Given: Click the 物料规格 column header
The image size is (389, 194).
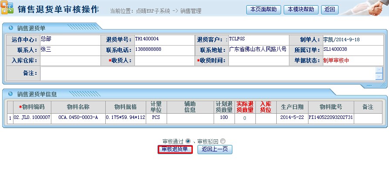Looking at the screenshot, I should [x=125, y=107].
